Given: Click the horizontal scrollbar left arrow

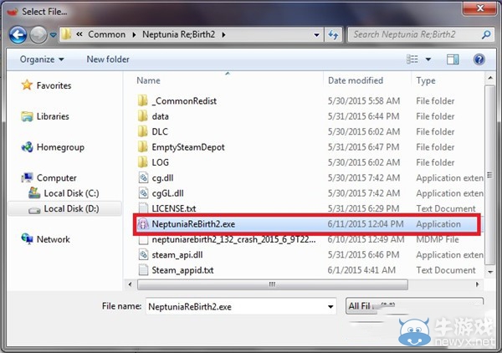Looking at the screenshot, I should (130, 284).
